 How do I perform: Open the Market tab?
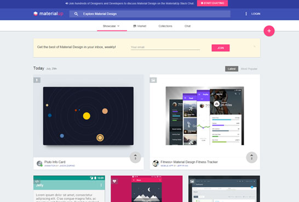click(x=140, y=26)
